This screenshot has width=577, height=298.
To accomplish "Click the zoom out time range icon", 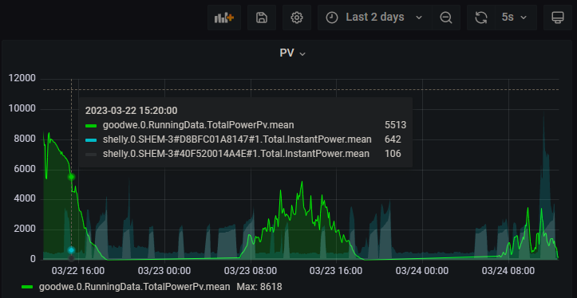I will click(x=446, y=18).
